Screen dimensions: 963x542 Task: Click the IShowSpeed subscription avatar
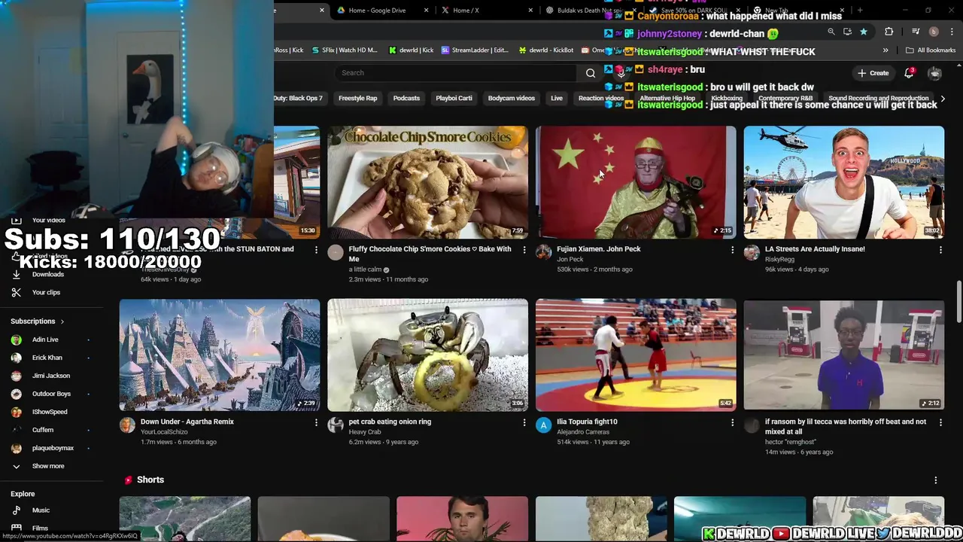point(17,412)
